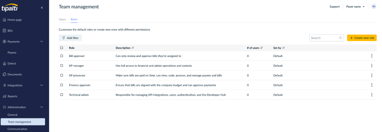Open the Payer name dropdown
This screenshot has width=382, height=132.
point(355,7)
